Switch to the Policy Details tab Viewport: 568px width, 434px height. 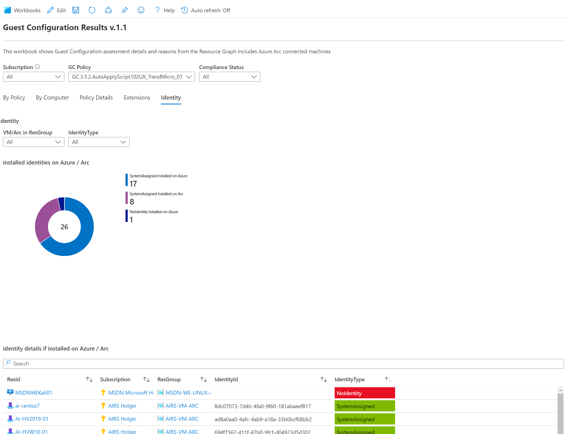point(96,98)
